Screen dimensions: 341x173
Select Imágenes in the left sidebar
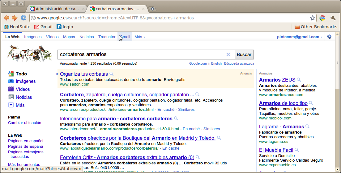(26, 81)
